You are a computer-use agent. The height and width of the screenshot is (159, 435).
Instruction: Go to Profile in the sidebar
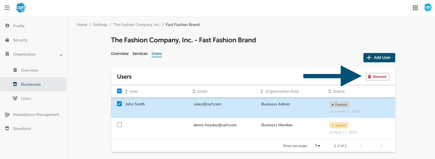click(19, 26)
